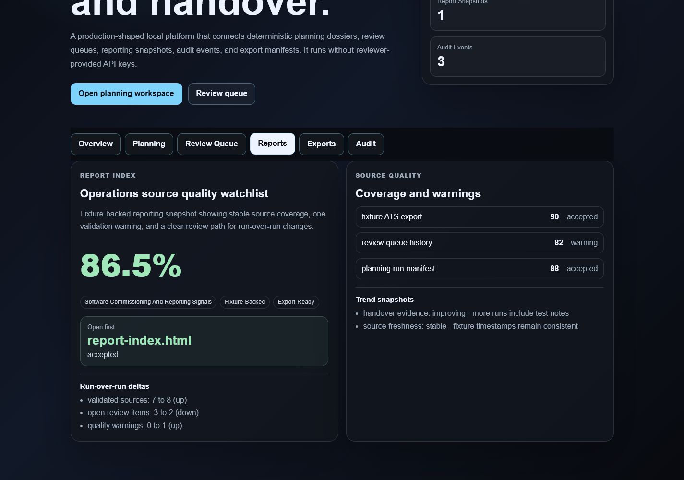Click the Software Commissioning And Reporting Signals tag

pyautogui.click(x=148, y=302)
